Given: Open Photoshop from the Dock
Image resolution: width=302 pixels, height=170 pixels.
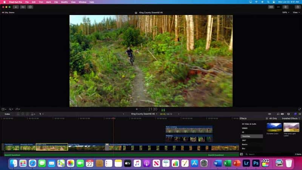Looking at the screenshot, I should coord(256,163).
